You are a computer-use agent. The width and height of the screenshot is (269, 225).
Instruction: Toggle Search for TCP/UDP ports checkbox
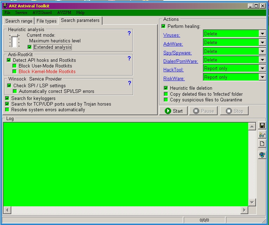pos(7,104)
